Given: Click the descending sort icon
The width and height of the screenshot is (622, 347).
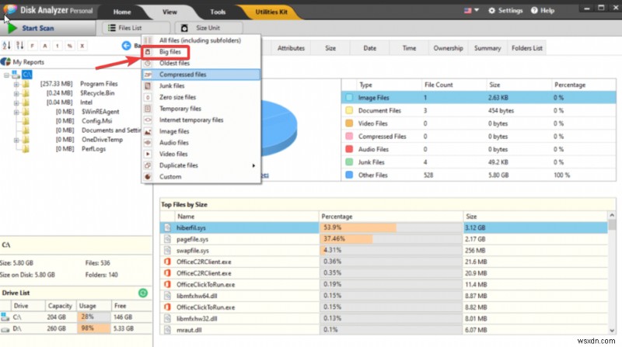Looking at the screenshot, I should tap(19, 46).
